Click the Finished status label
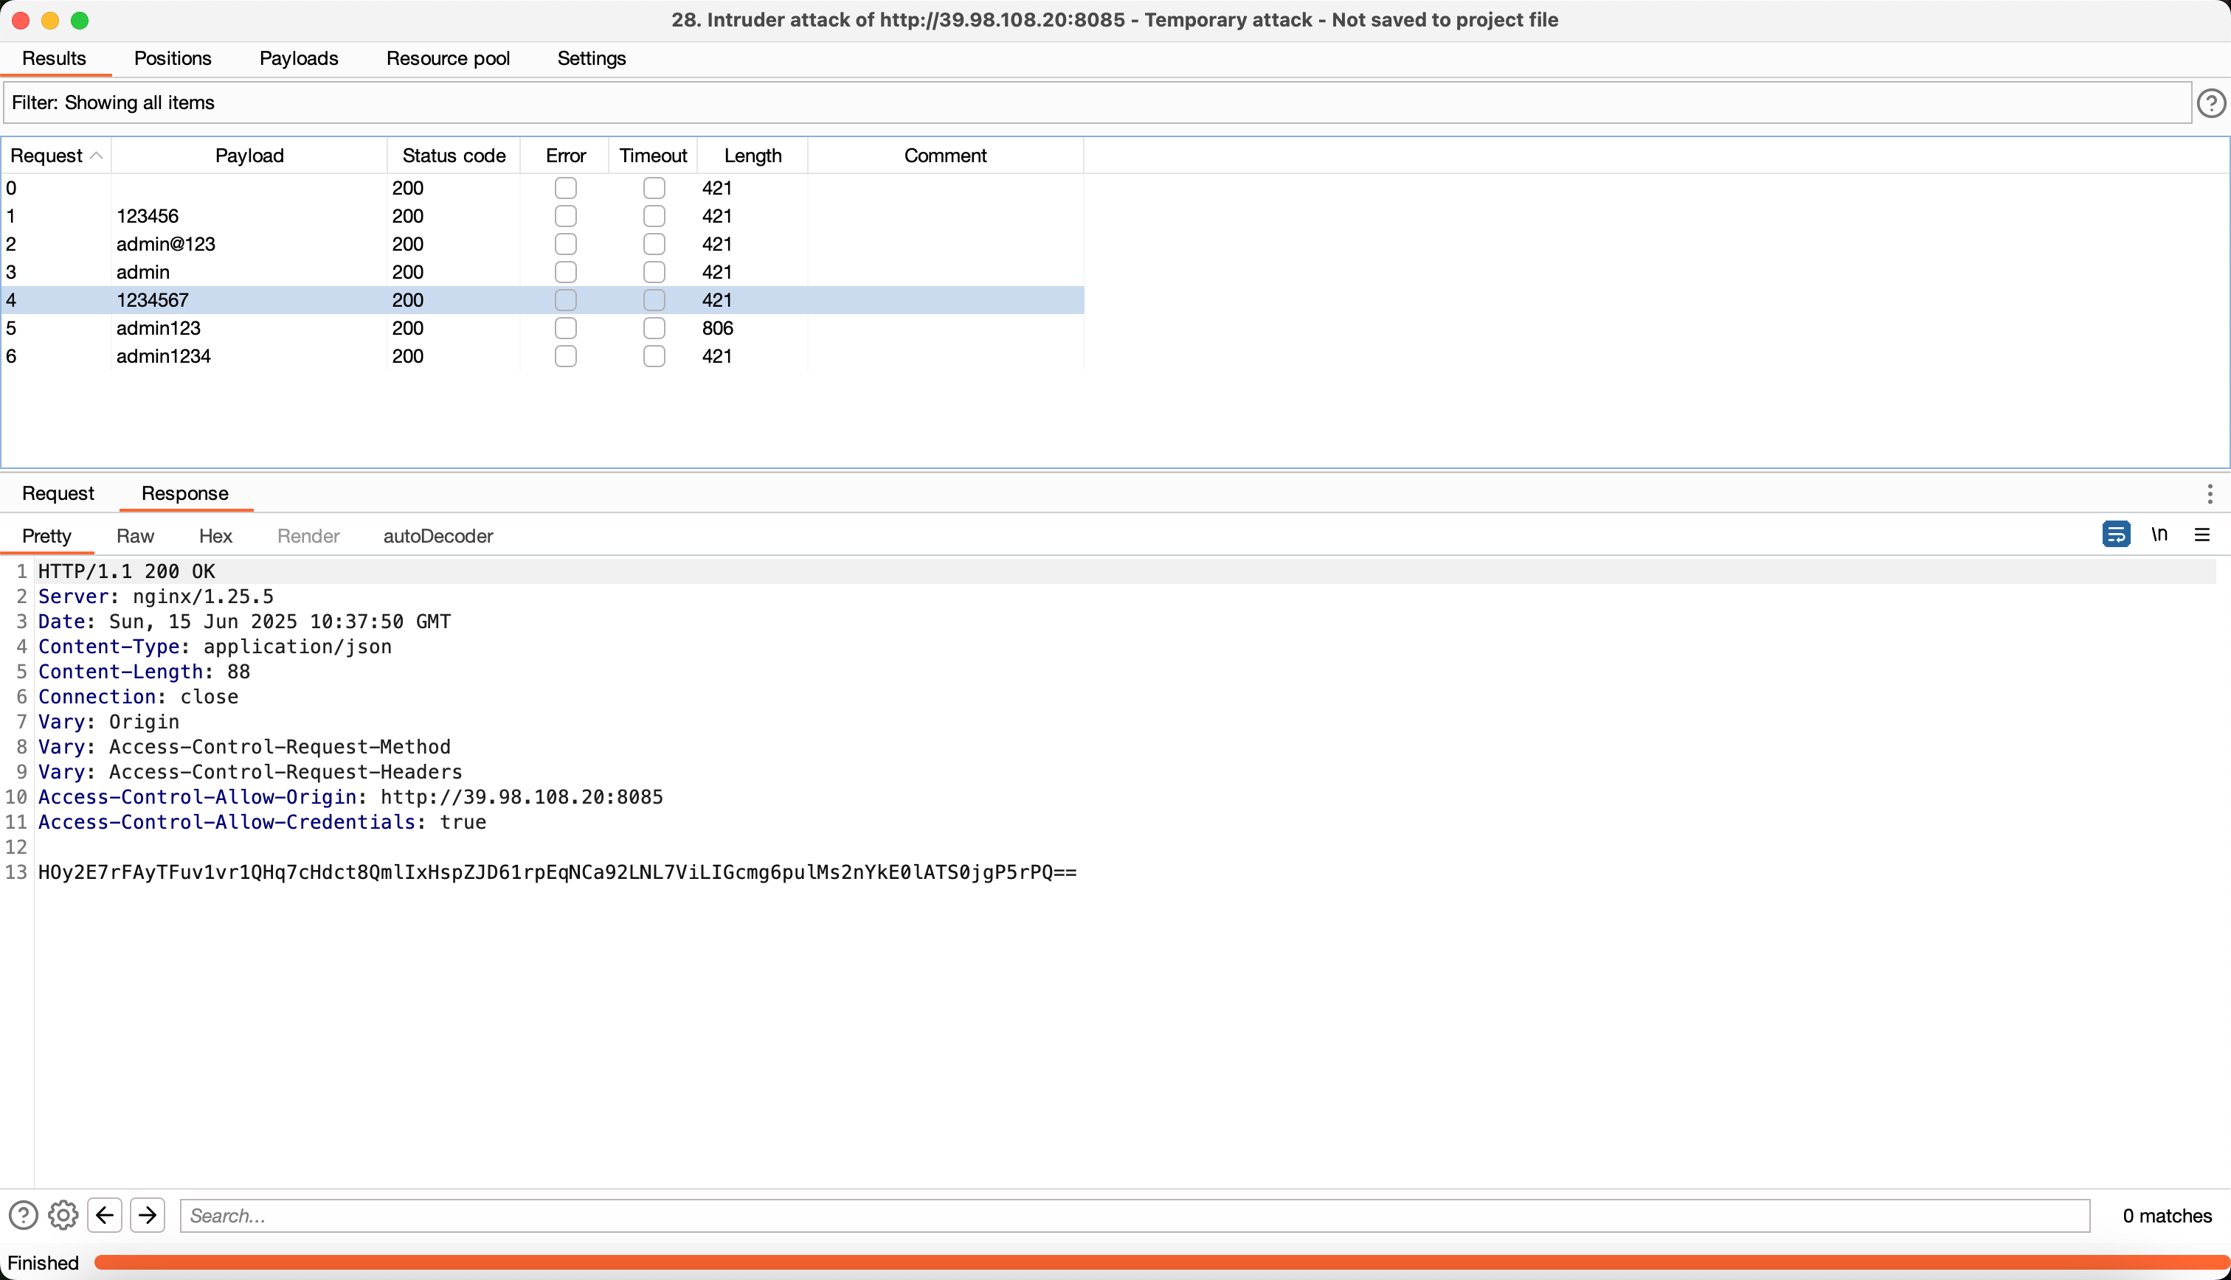Viewport: 2231px width, 1280px height. point(43,1263)
